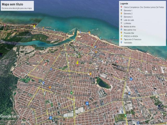
Task: Click the 'Mapa sem título' map title
Action: click(13, 4)
